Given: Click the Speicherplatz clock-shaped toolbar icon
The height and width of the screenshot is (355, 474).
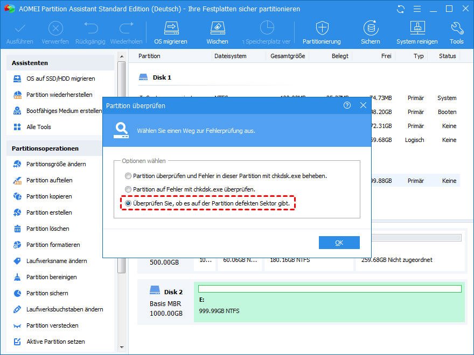Looking at the screenshot, I should pyautogui.click(x=267, y=28).
